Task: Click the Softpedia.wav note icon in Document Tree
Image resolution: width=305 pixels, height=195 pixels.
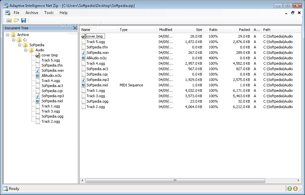Action: point(38,70)
